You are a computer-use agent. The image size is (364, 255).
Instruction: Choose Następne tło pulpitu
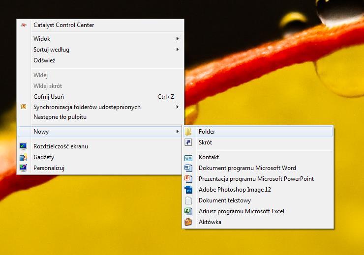pos(100,117)
